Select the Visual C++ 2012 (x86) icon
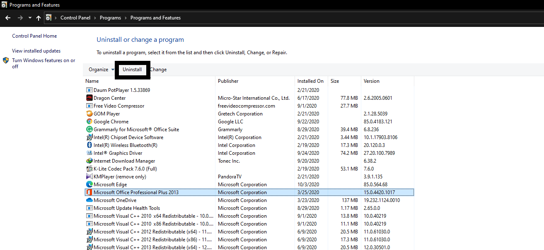Image resolution: width=544 pixels, height=250 pixels. tap(89, 240)
